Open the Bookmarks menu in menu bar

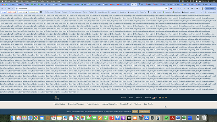35,1
